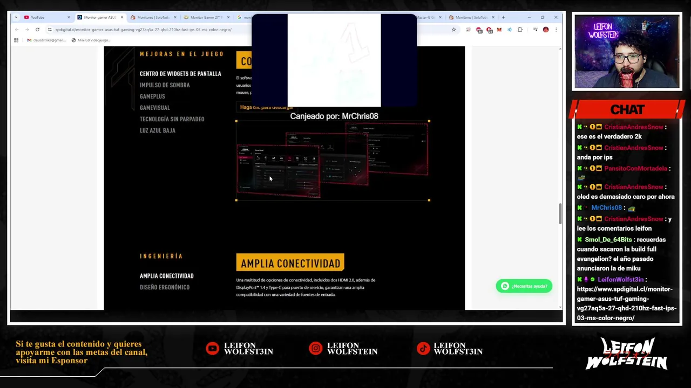The width and height of the screenshot is (691, 388).
Task: Select GamePlus in the feature list
Action: click(x=152, y=96)
